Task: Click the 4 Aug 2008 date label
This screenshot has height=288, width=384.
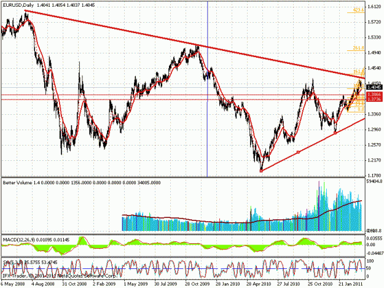Action: click(43, 284)
